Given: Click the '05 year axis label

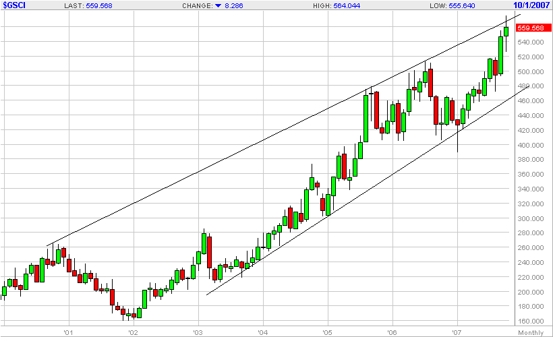Looking at the screenshot, I should [327, 332].
